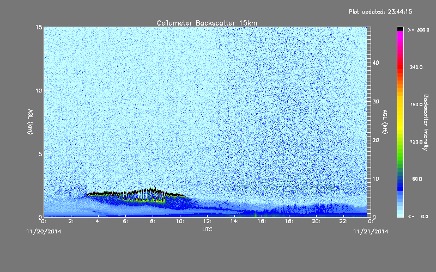Click the 2: hour tick label
436x272 pixels.
click(x=71, y=221)
